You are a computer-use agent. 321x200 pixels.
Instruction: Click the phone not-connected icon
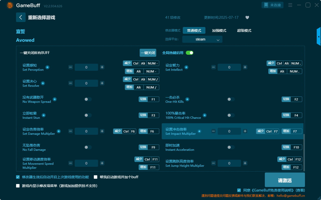[x=266, y=5]
